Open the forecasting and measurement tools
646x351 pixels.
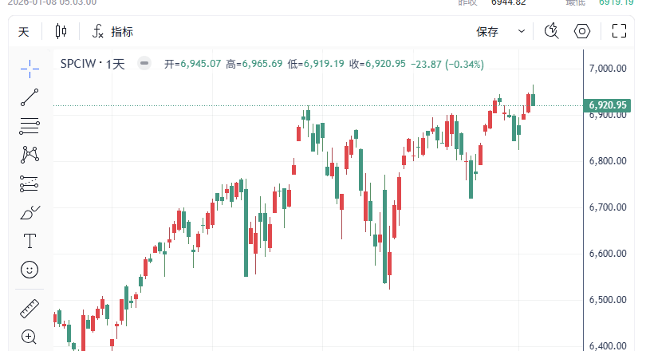coord(30,183)
